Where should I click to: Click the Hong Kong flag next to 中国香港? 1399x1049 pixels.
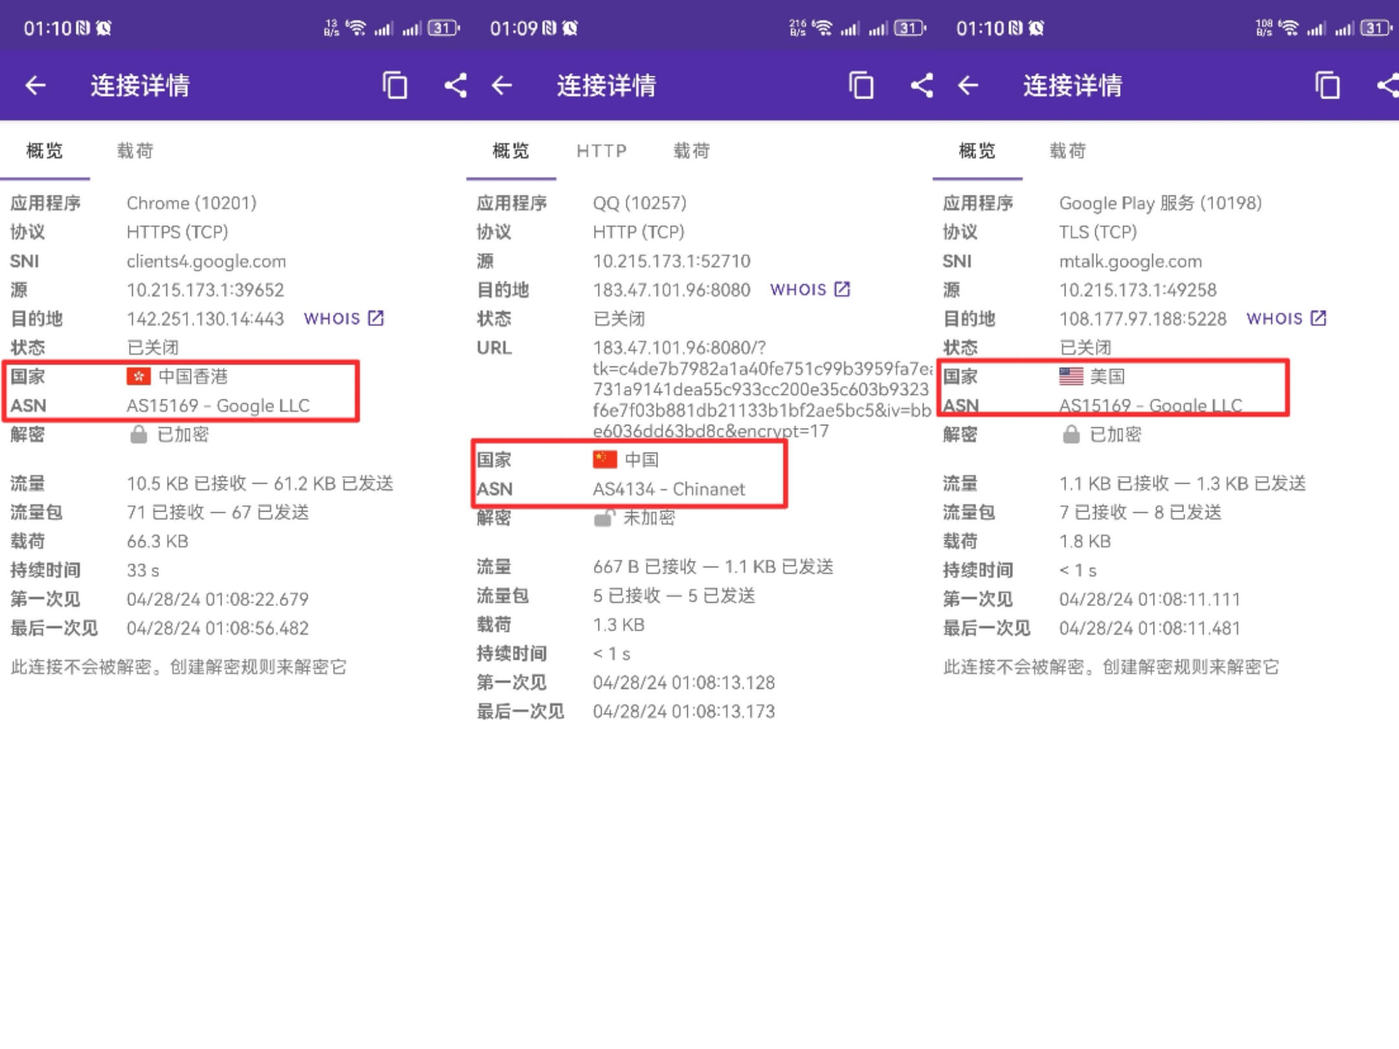tap(138, 376)
